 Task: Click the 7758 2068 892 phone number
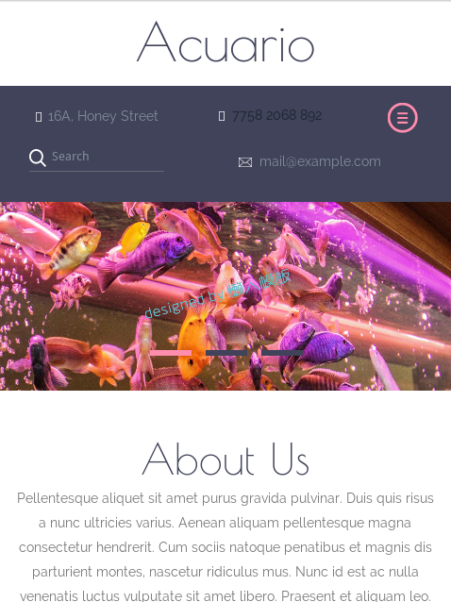point(276,115)
